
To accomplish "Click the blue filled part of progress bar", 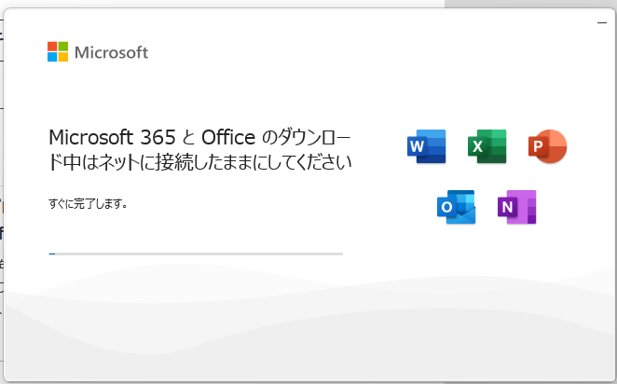I will click(52, 254).
